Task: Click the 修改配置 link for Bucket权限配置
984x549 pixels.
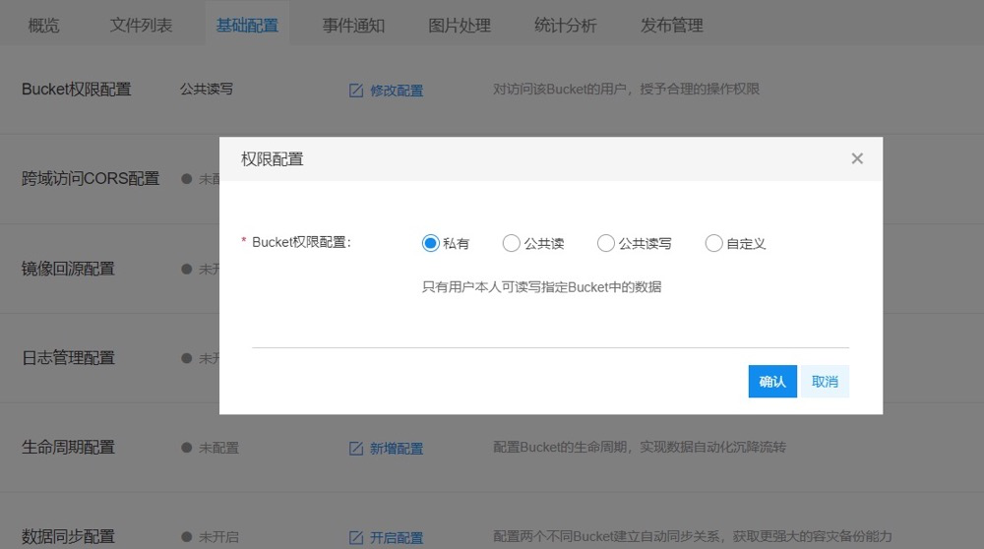Action: coord(397,91)
